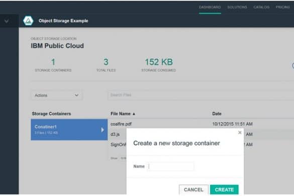The width and height of the screenshot is (294, 196).
Task: Select the d3.js file
Action: [x=115, y=134]
